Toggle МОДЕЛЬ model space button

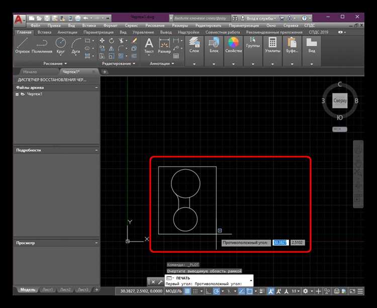174,291
